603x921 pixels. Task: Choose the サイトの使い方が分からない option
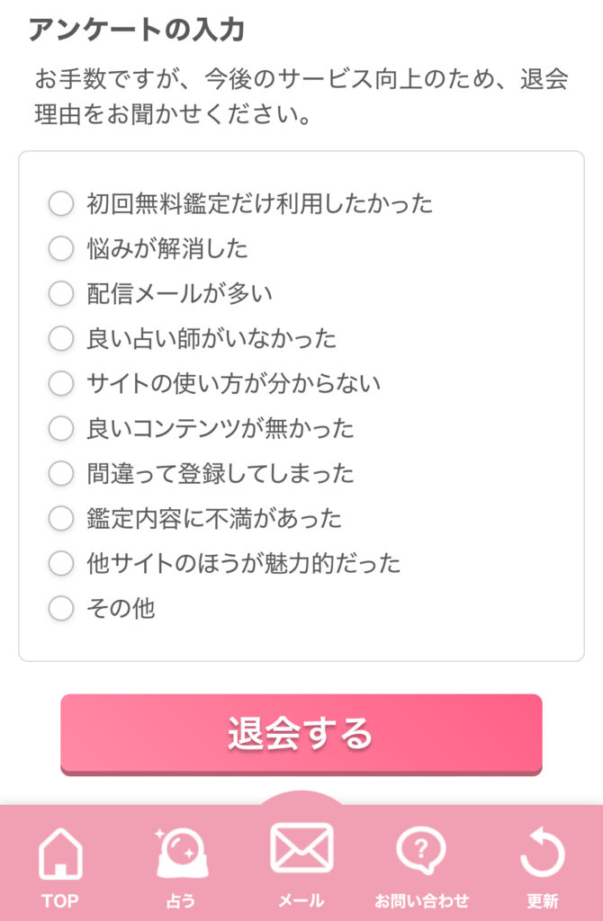pyautogui.click(x=61, y=383)
